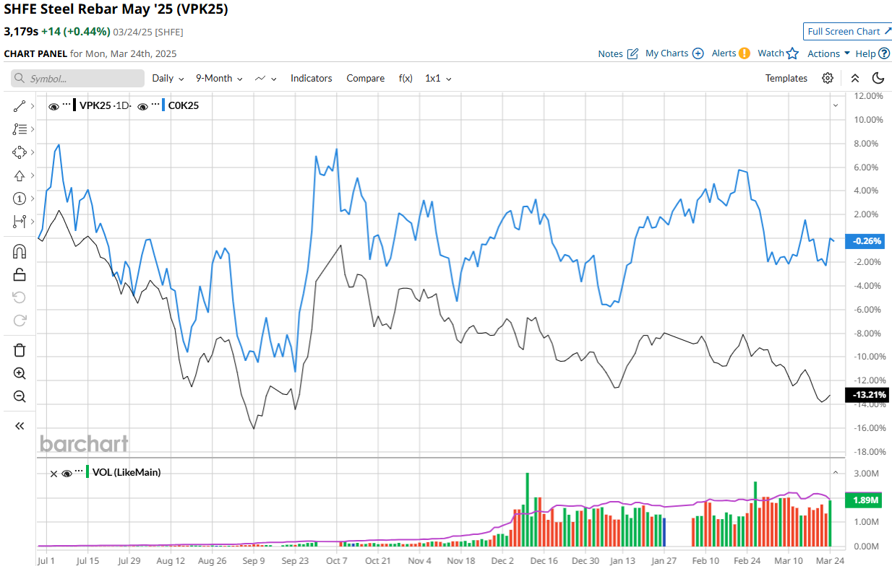
Task: Switch to dark mode with the moon icon
Action: coord(878,78)
